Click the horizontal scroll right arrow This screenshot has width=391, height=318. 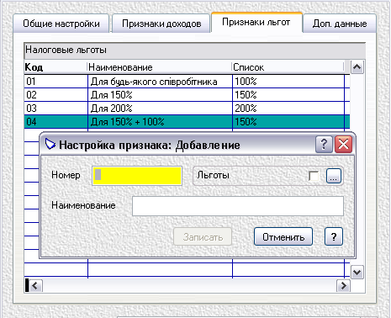343,286
